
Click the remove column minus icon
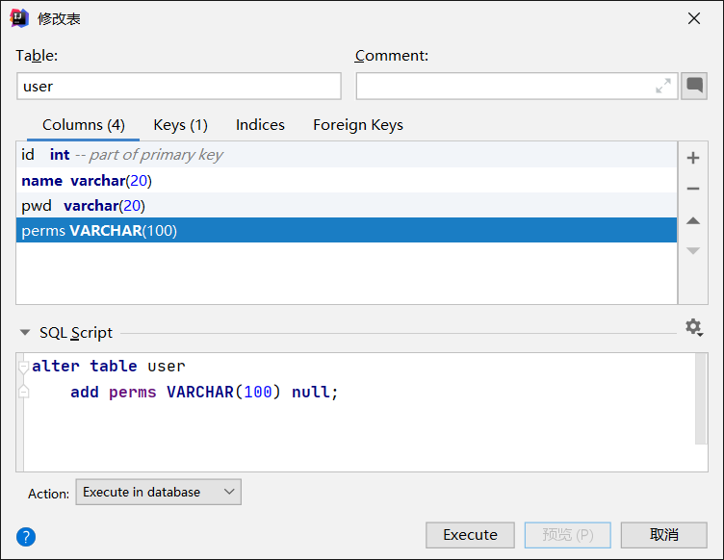click(x=692, y=189)
